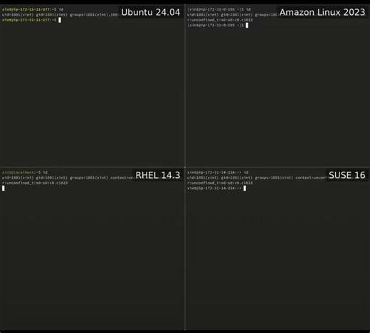Screen dimensions: 370x333
Task: Click the 'RHEL 14.3' pane label
Action: pos(158,175)
